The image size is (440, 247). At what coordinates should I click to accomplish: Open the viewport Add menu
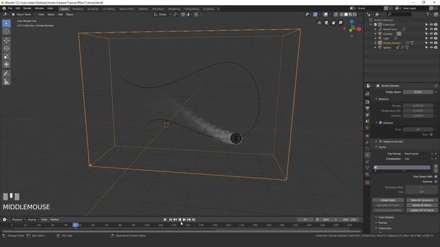pos(60,14)
